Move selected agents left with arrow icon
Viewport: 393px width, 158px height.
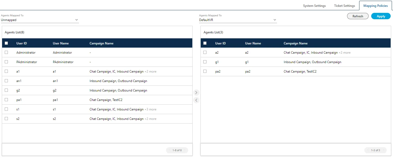pos(196,100)
